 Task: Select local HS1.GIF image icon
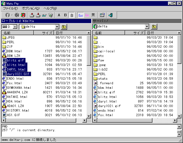4,115
